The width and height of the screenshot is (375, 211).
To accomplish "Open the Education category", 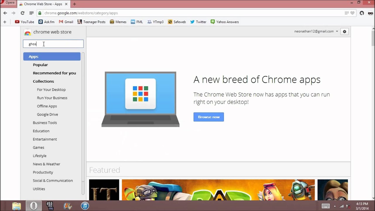I will (41, 131).
